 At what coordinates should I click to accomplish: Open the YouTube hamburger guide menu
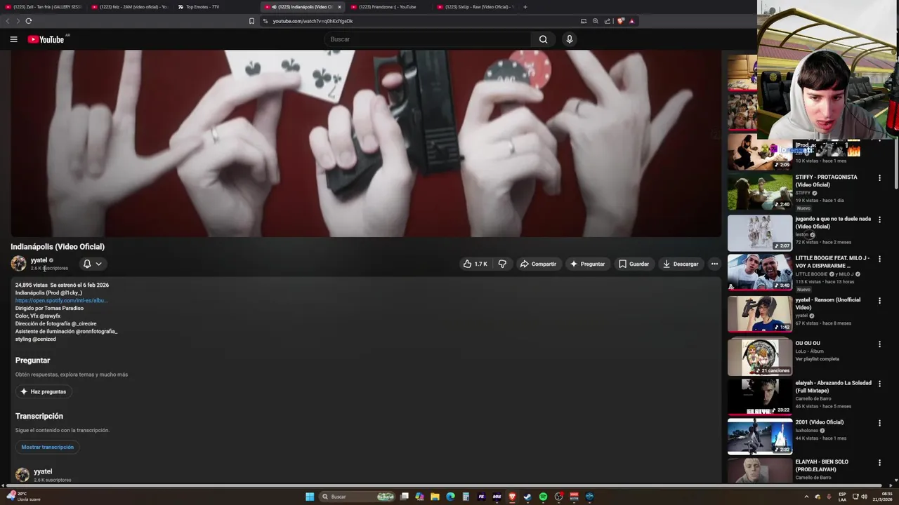click(x=13, y=39)
